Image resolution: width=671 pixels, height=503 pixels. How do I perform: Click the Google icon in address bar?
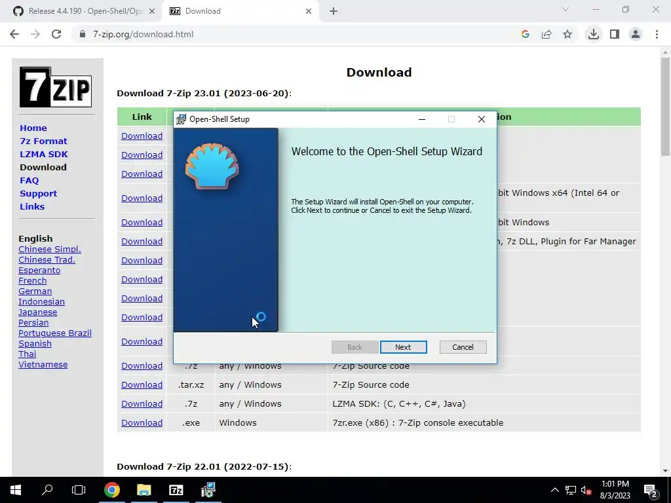click(x=526, y=34)
